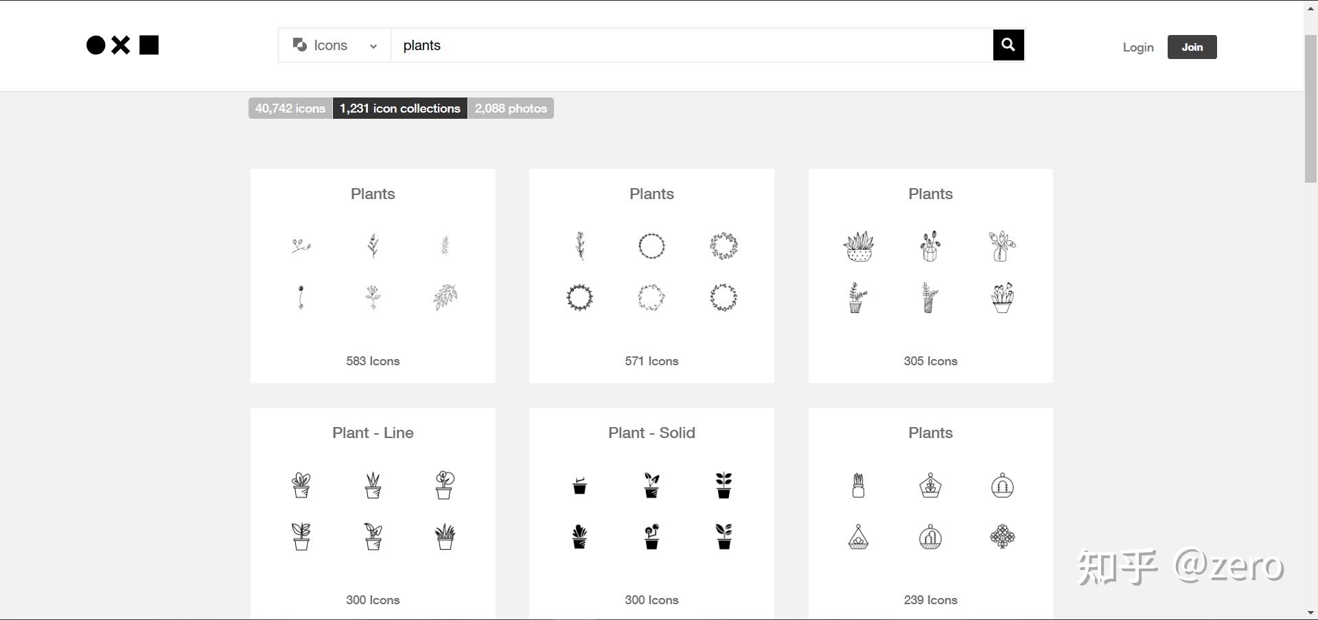Open the Icons search type dropdown

pos(335,45)
